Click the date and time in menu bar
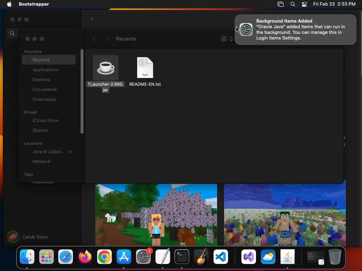The width and height of the screenshot is (362, 271). (x=334, y=4)
